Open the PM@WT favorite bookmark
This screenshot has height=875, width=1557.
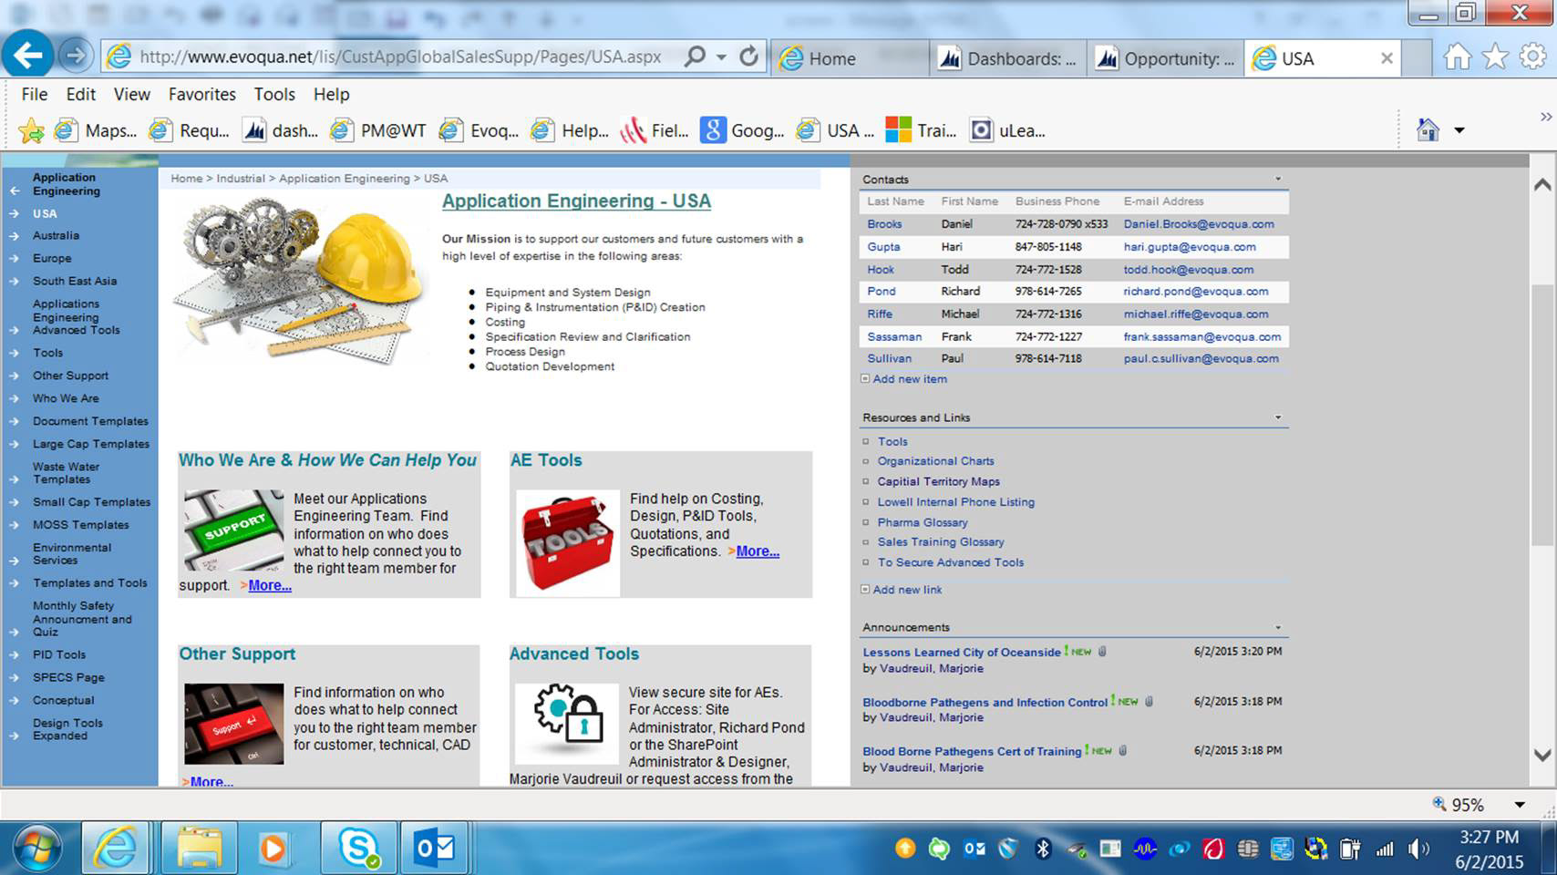pos(378,131)
